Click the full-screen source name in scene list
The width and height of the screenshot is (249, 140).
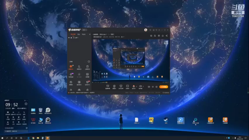(x=77, y=38)
